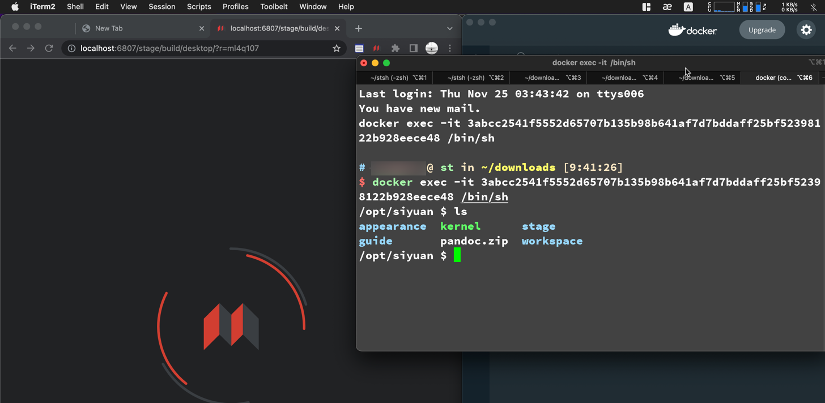The width and height of the screenshot is (825, 403).
Task: Open Chrome three-dot menu
Action: (x=450, y=48)
